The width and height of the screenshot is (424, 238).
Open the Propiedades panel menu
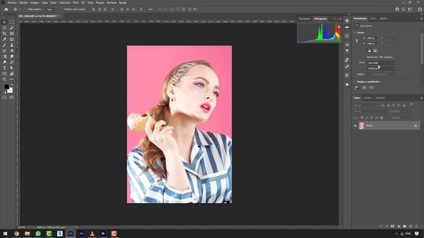coord(421,19)
